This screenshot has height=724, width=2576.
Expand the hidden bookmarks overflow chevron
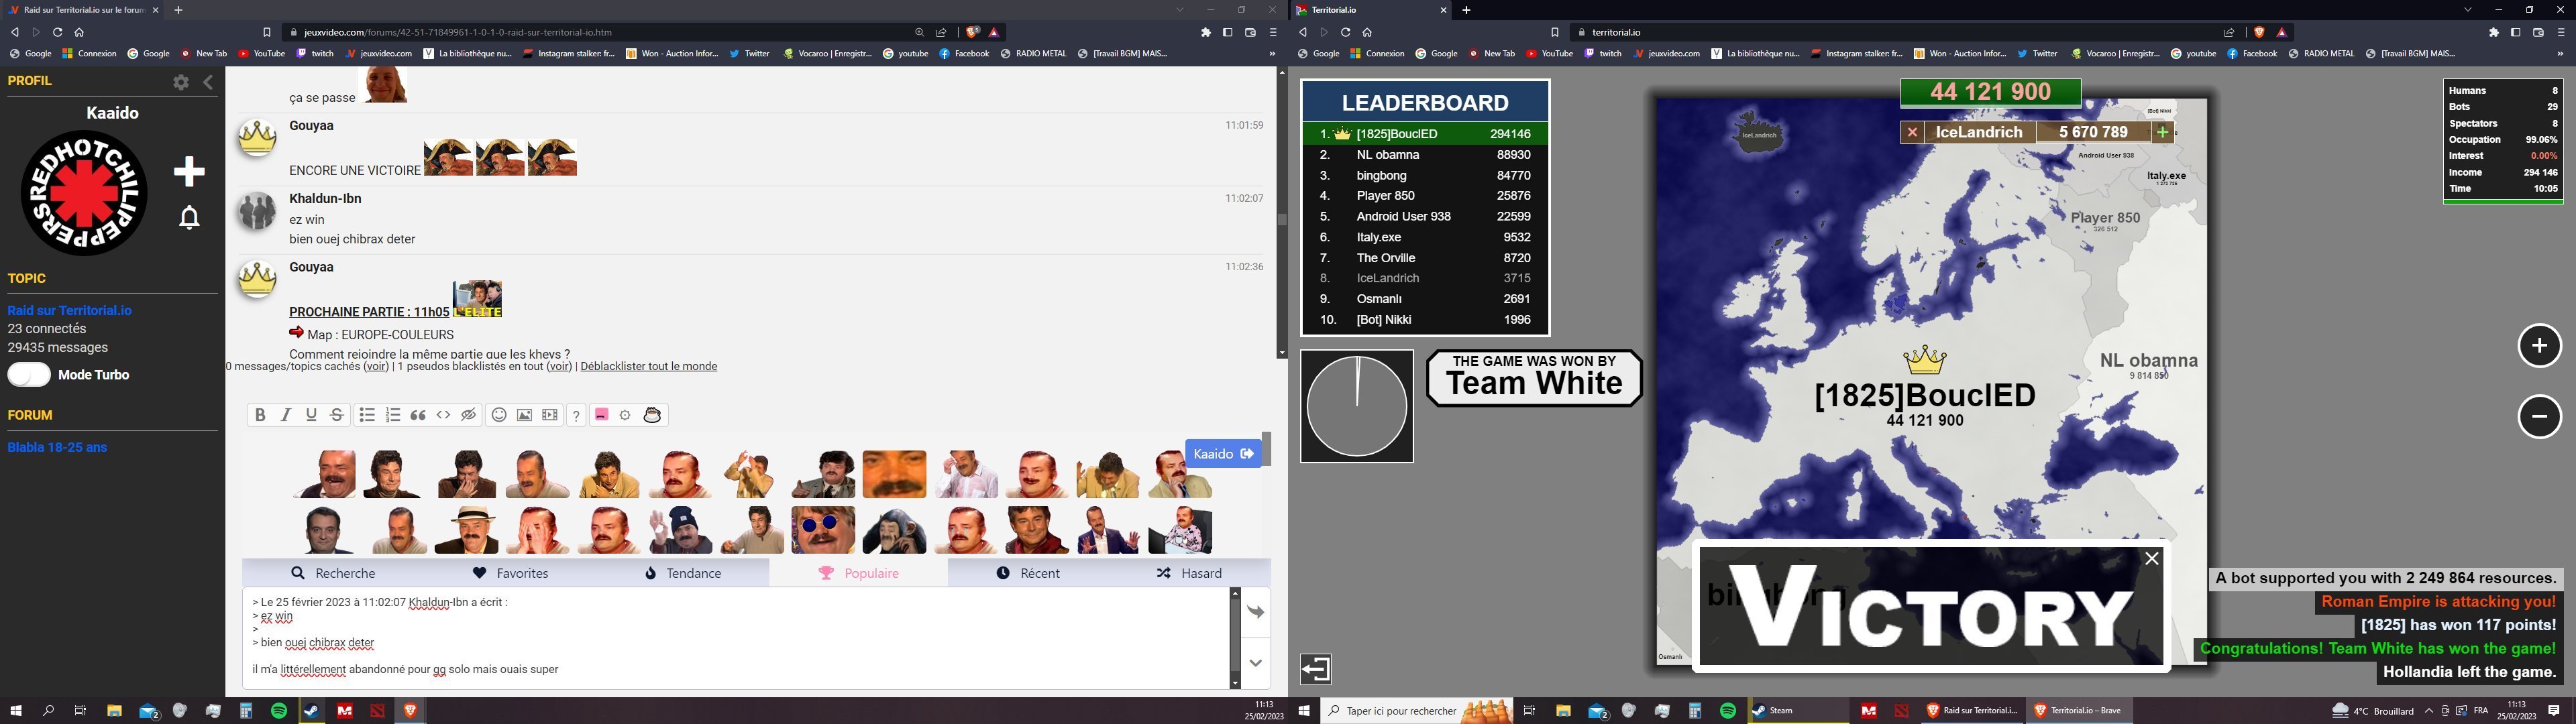1272,54
